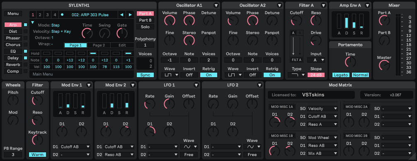The image size is (417, 161).
Task: Enable the Reverb effect checkbox
Action: coord(26,65)
